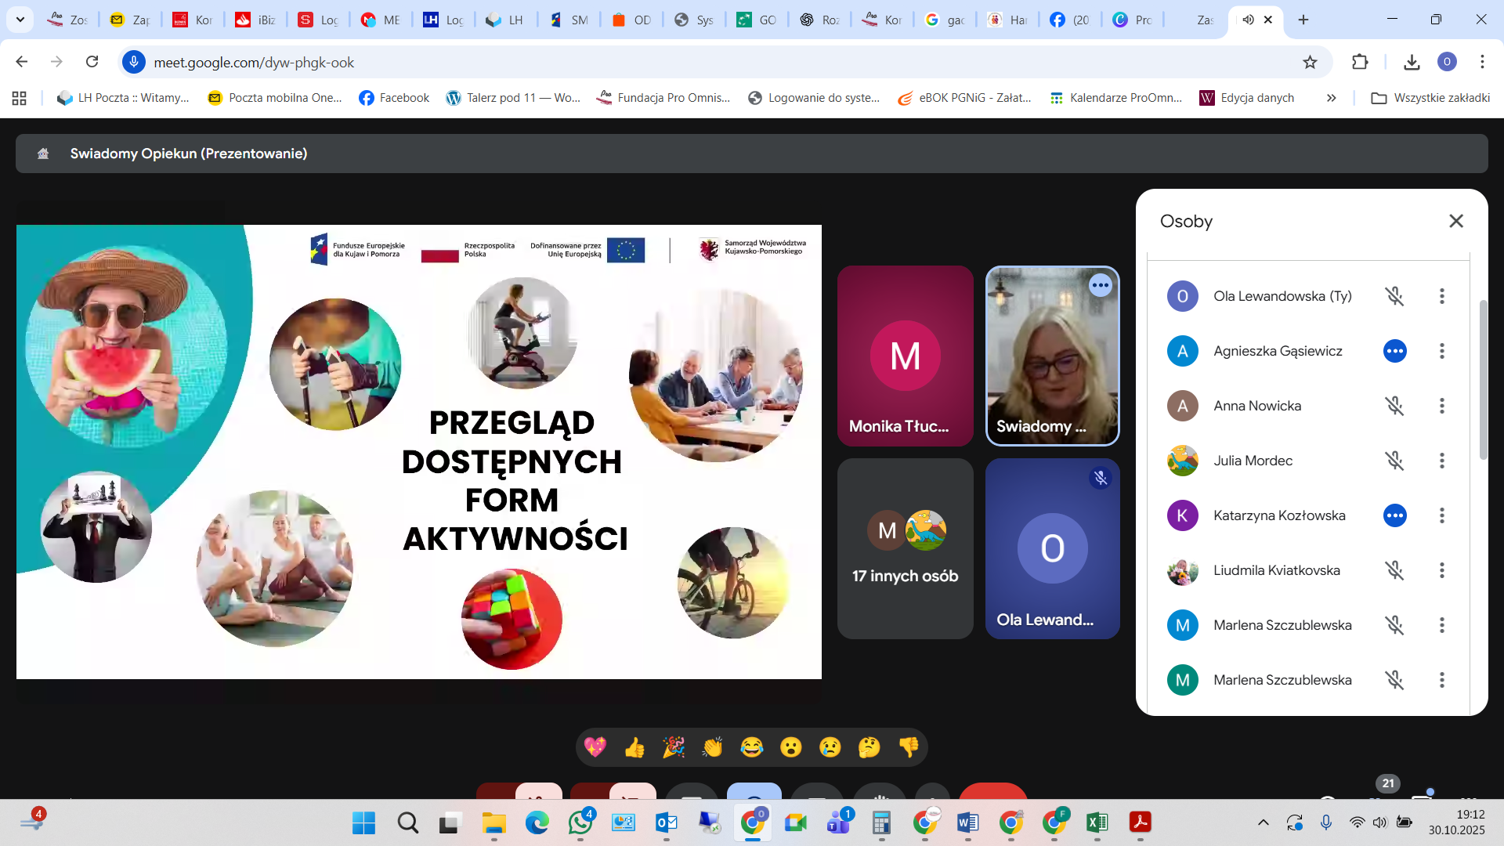
Task: Toggle Liudmila Kviatkovska's microphone icon
Action: coord(1394,570)
